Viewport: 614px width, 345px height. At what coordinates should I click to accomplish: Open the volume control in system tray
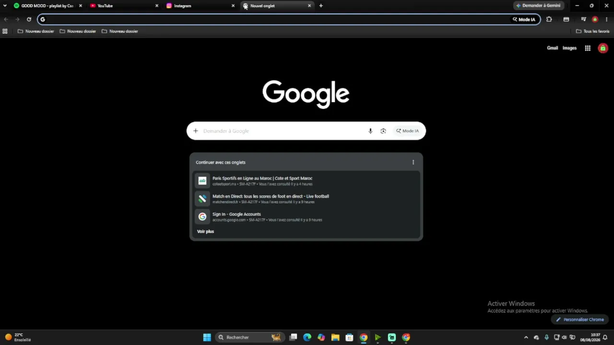(565, 337)
